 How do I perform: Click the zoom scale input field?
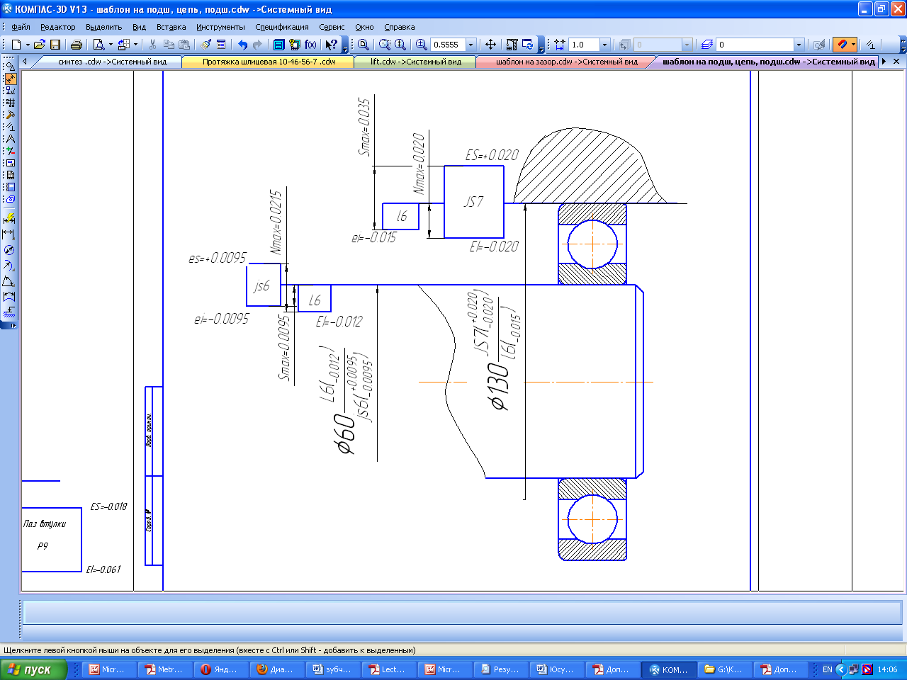(x=447, y=45)
